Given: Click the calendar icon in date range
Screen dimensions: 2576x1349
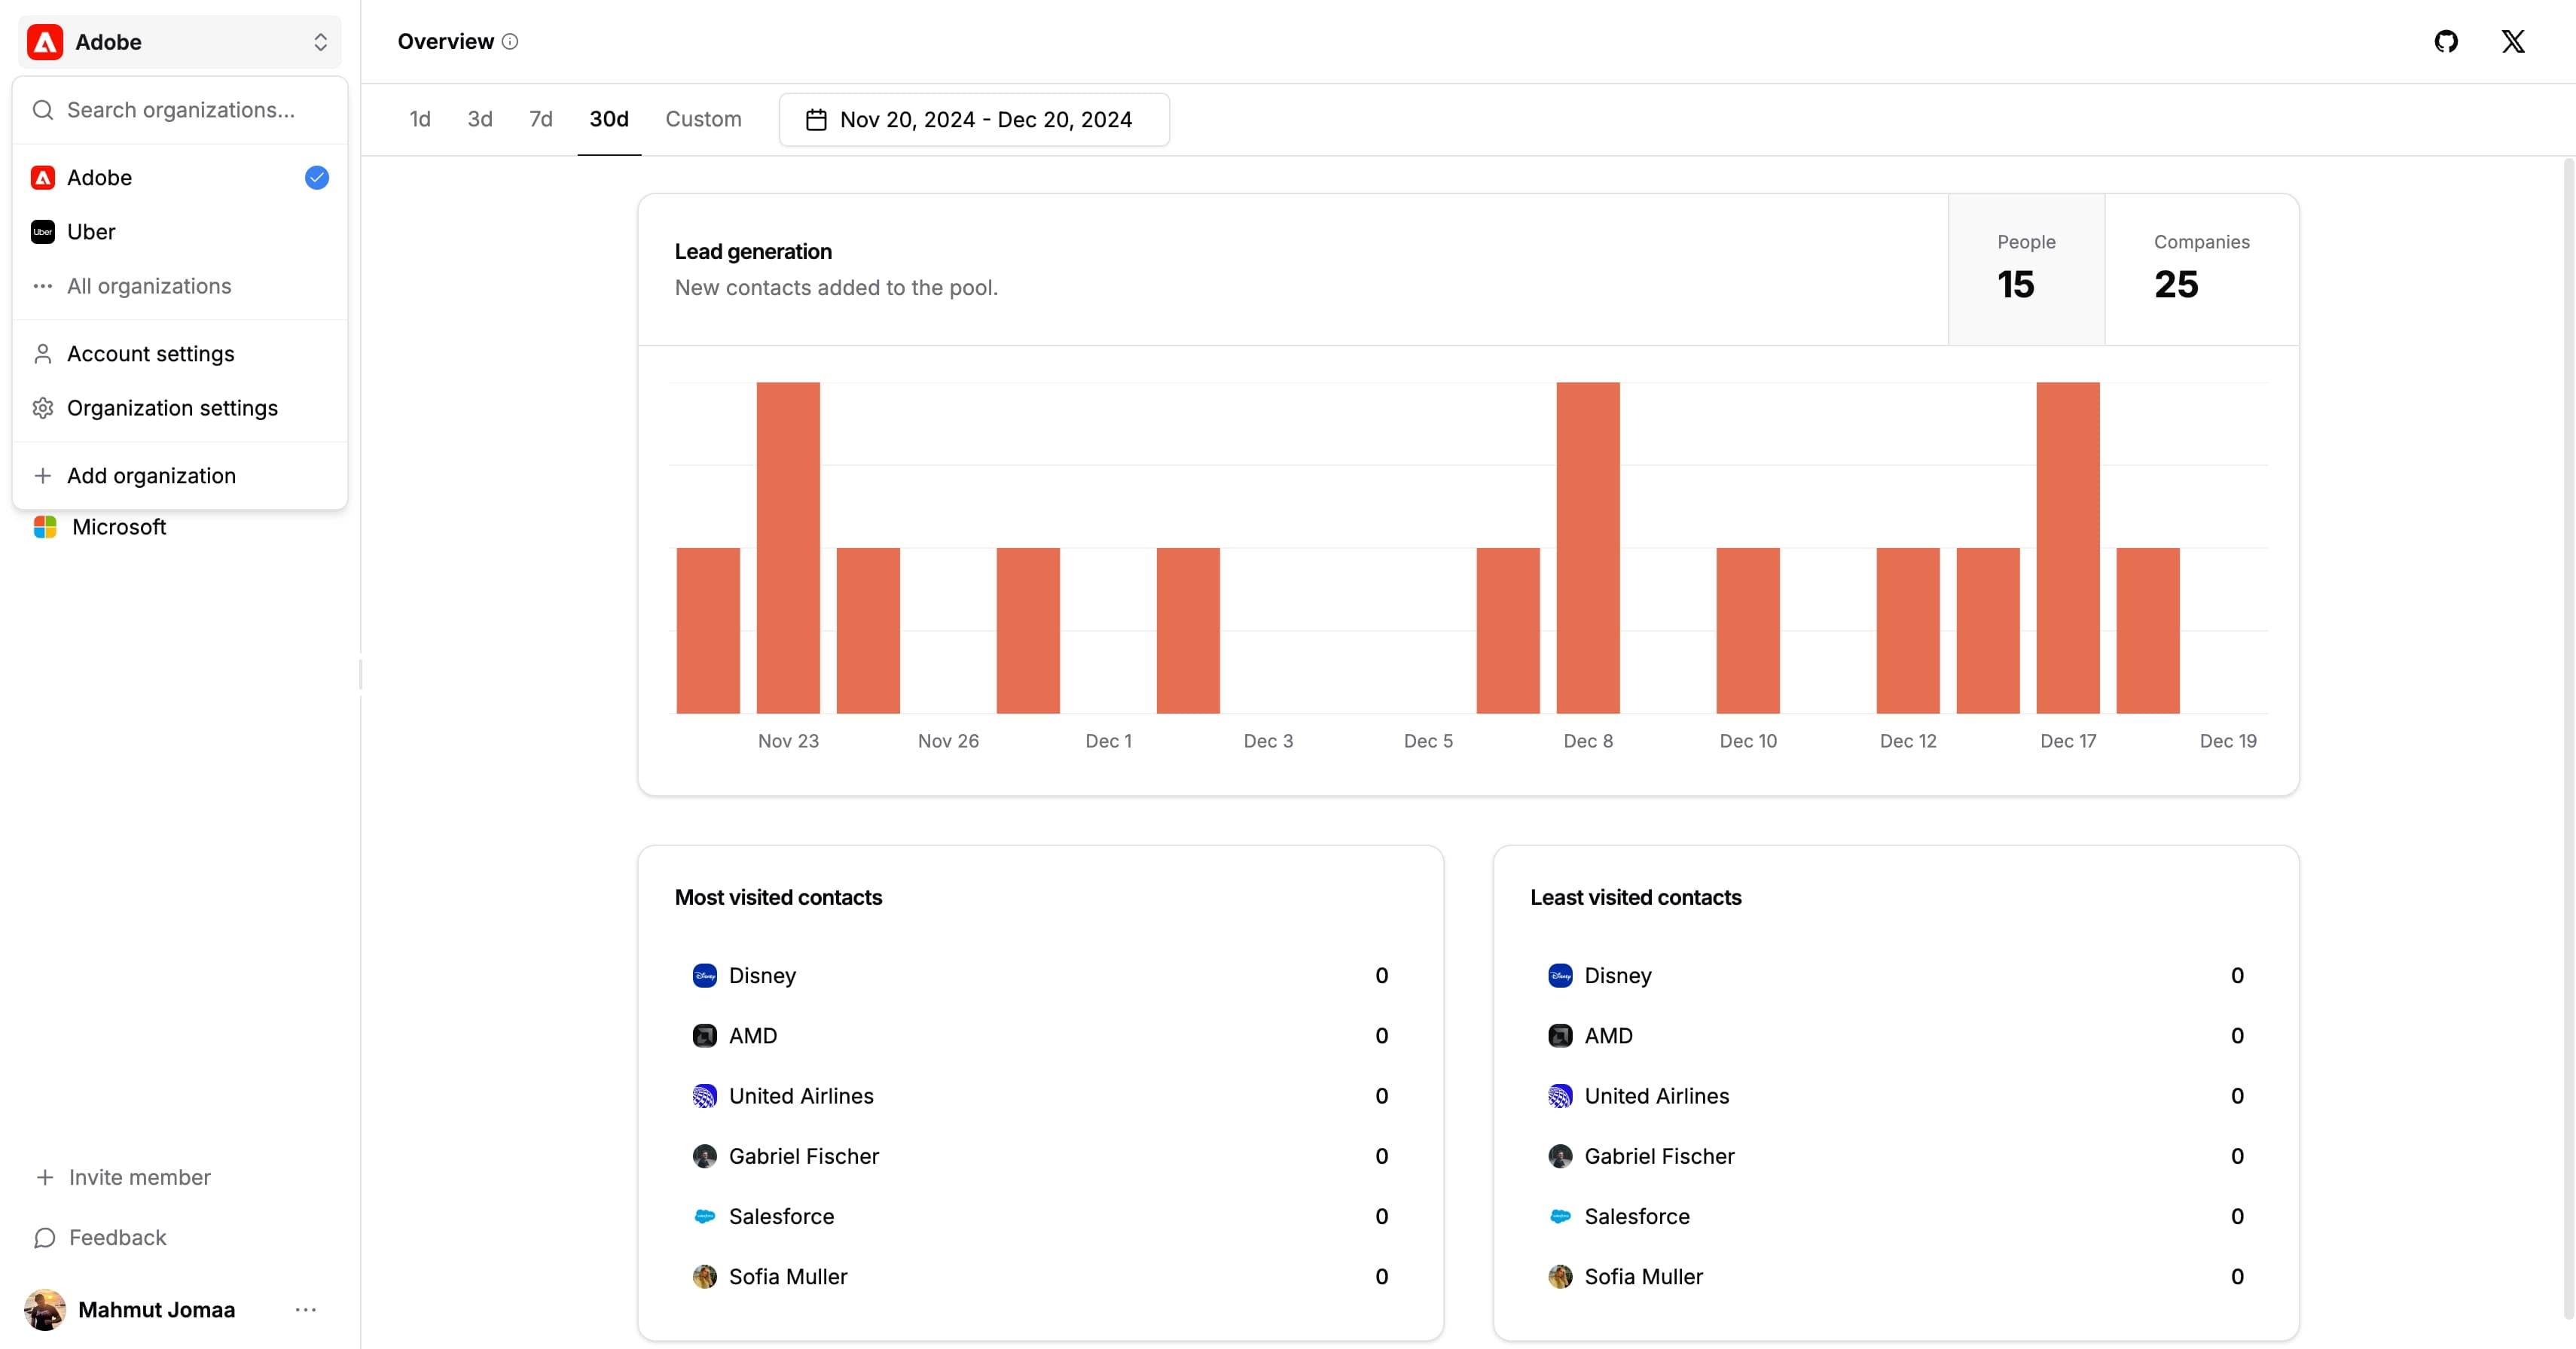Looking at the screenshot, I should [x=816, y=120].
